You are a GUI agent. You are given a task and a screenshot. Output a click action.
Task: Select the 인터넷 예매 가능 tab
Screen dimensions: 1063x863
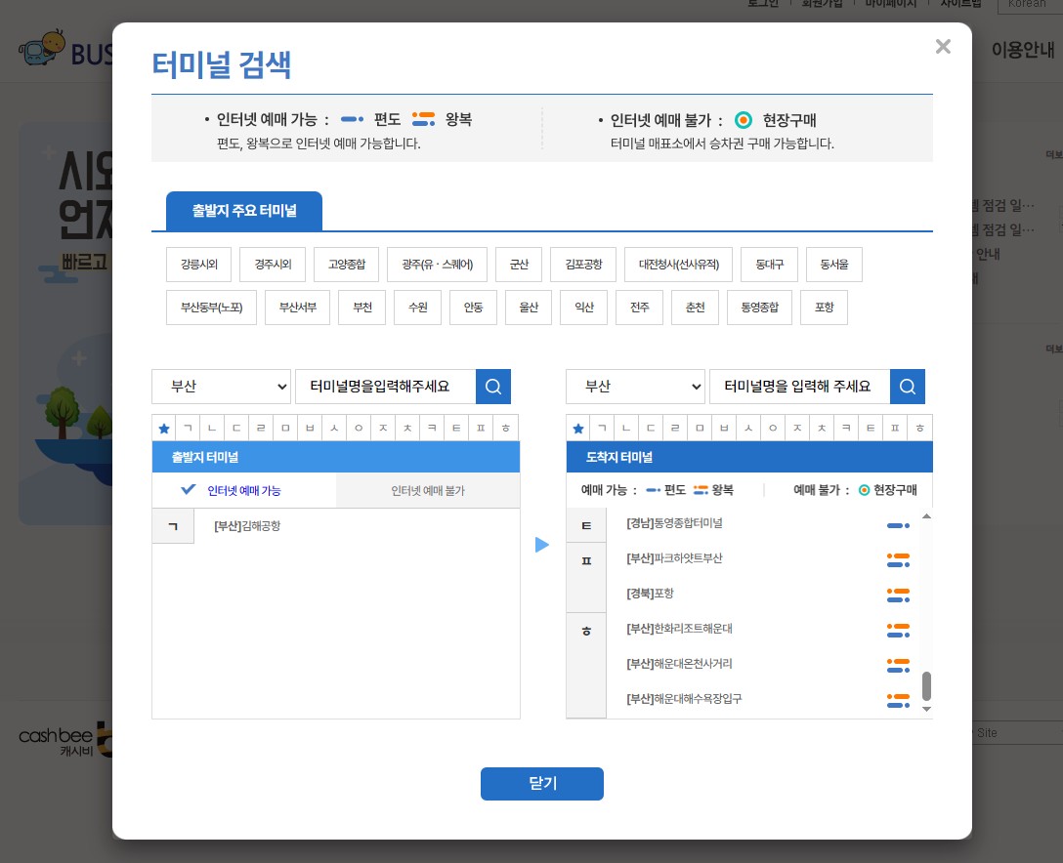click(244, 491)
